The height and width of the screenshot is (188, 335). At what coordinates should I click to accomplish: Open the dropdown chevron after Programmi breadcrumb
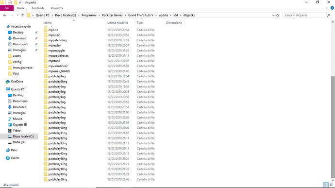[99, 16]
